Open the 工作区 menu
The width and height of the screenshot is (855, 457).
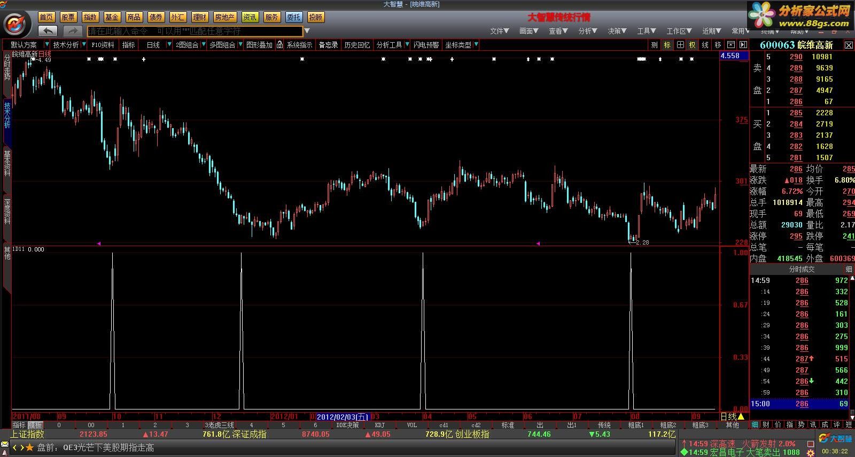pyautogui.click(x=679, y=31)
